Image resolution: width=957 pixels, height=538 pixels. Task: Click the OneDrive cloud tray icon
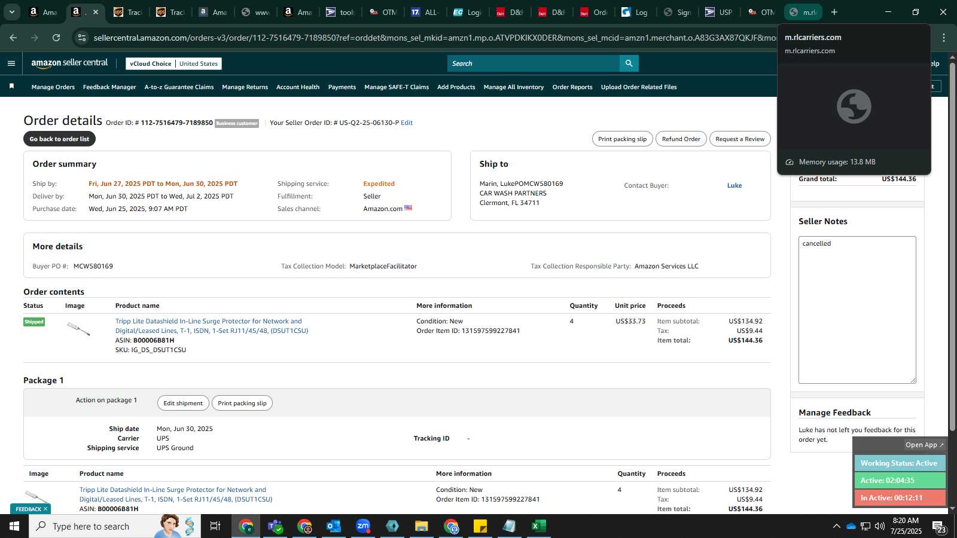851,526
